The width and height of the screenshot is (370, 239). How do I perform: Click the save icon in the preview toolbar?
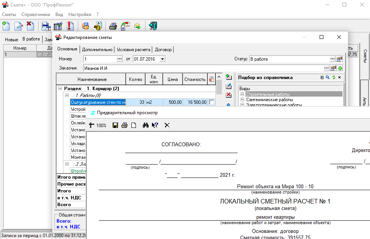pyautogui.click(x=115, y=125)
